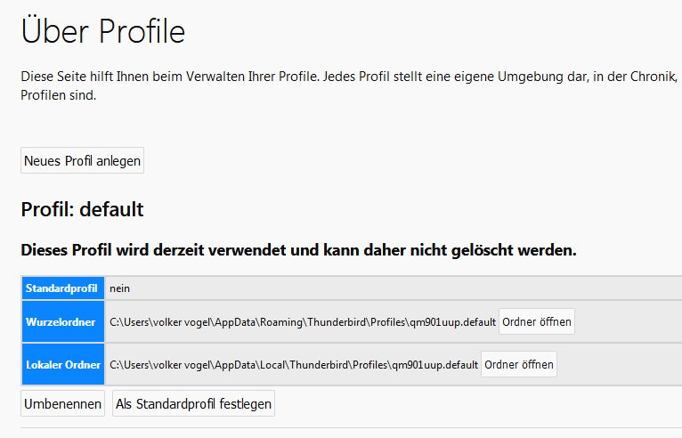Click the AppData\Roaming root folder path text

[302, 322]
